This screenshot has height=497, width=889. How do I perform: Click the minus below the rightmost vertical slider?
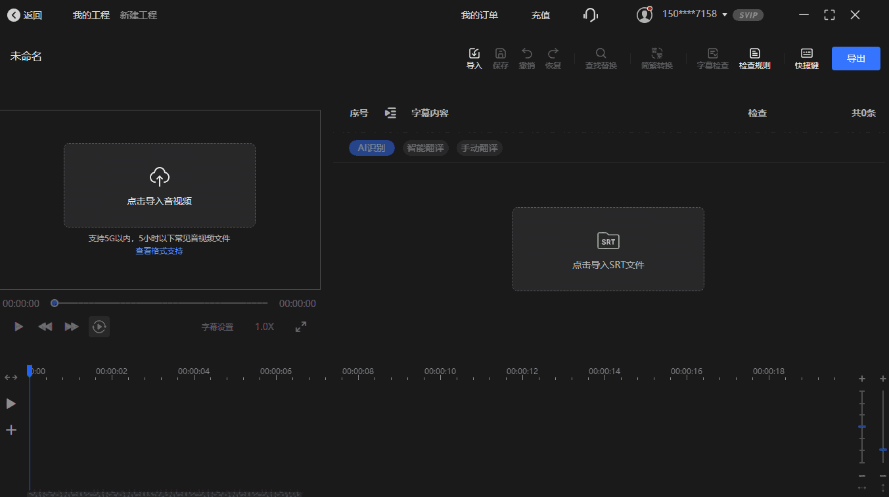click(883, 476)
